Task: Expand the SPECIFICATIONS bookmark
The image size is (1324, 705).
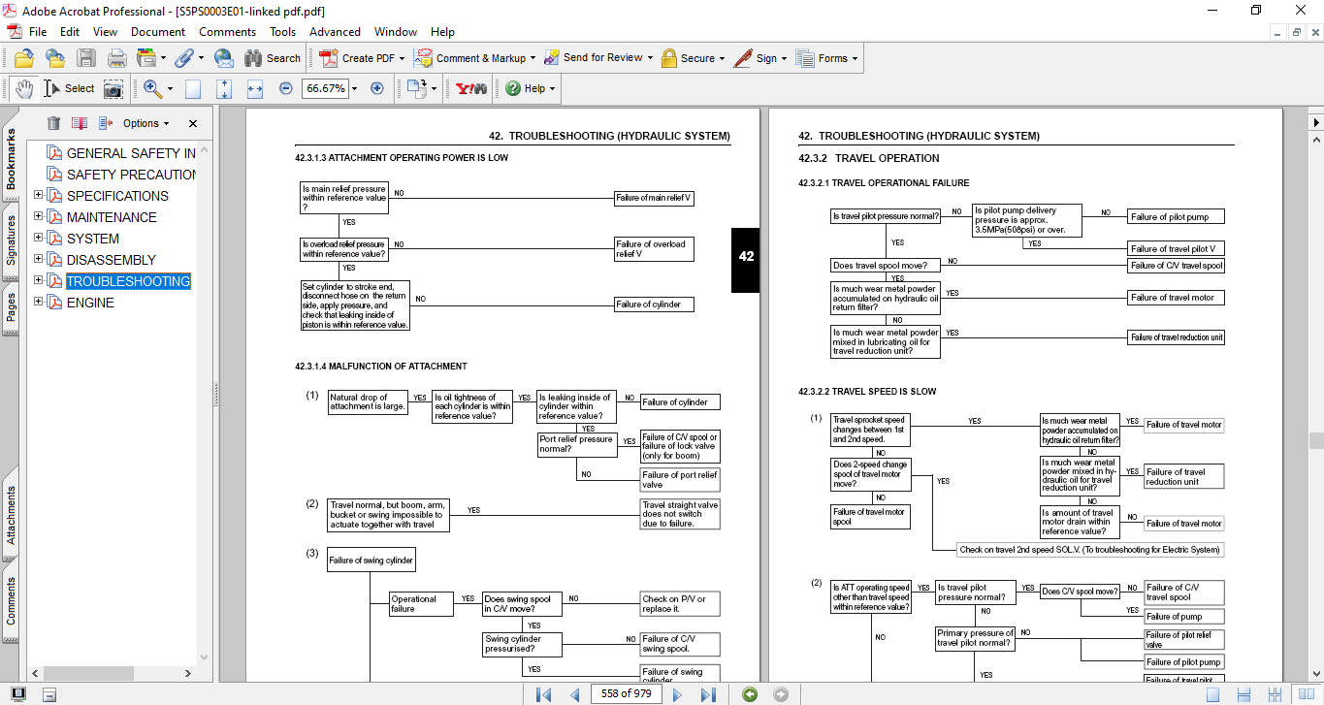Action: click(x=39, y=196)
